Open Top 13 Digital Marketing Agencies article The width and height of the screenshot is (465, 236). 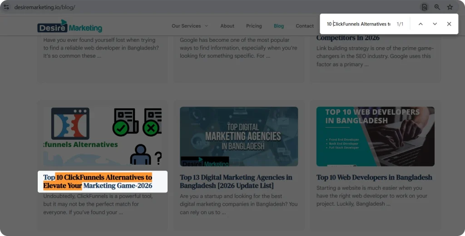coord(236,182)
